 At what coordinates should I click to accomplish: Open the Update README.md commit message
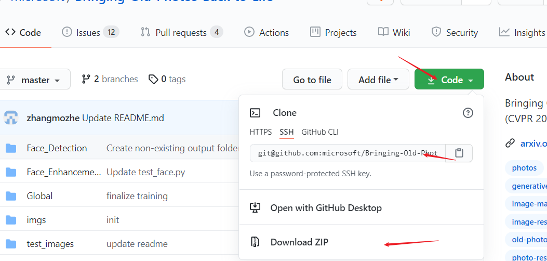[123, 118]
